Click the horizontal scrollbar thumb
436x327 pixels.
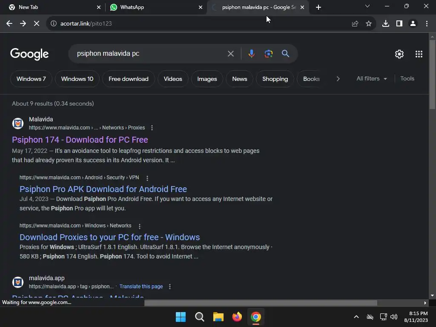(261, 303)
